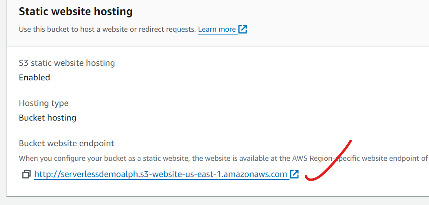
Task: Click the Hosting type label
Action: [x=44, y=103]
